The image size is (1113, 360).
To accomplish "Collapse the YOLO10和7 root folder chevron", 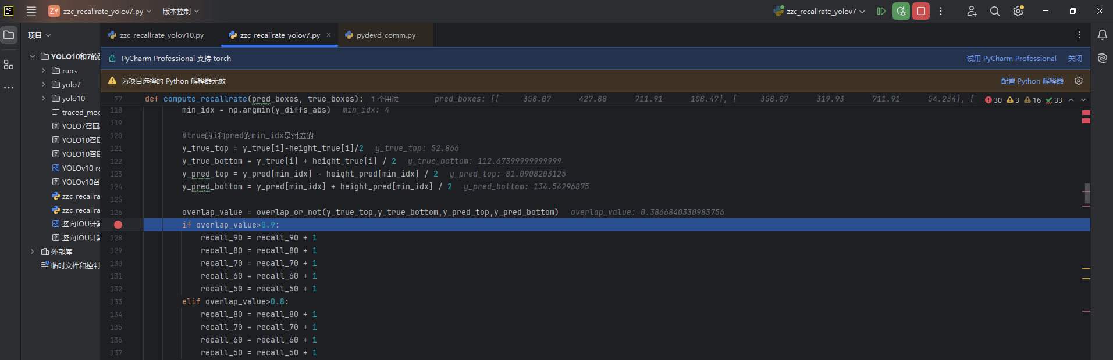I will tap(33, 56).
